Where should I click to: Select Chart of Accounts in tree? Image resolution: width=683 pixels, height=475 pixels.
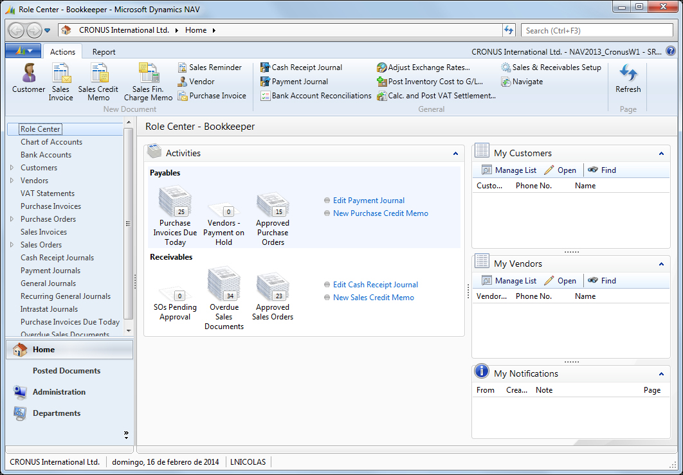pyautogui.click(x=51, y=142)
